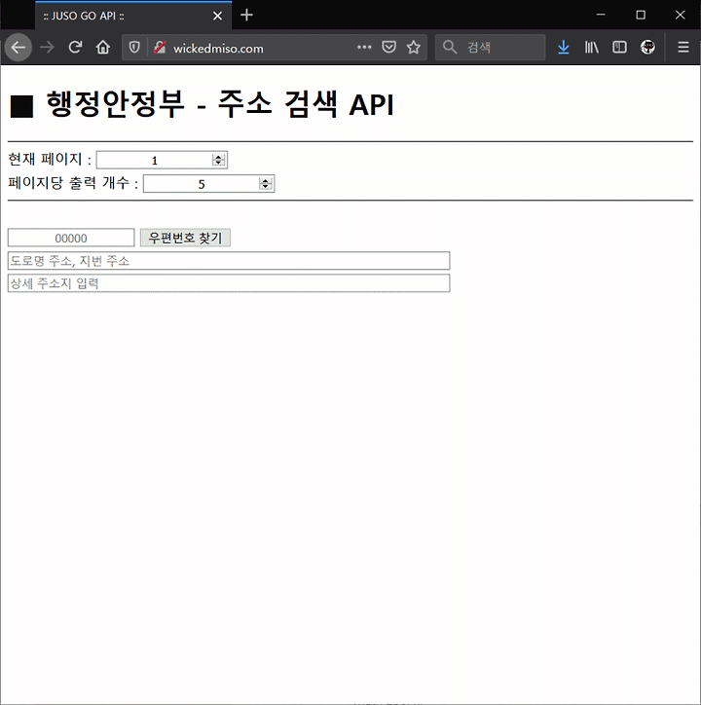701x705 pixels.
Task: Click the insecure connection lock icon
Action: pos(160,47)
